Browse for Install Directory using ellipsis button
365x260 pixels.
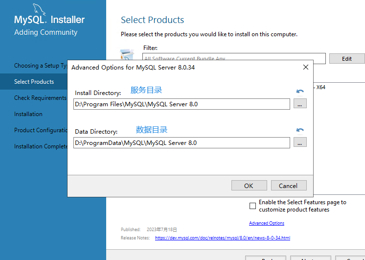point(300,104)
